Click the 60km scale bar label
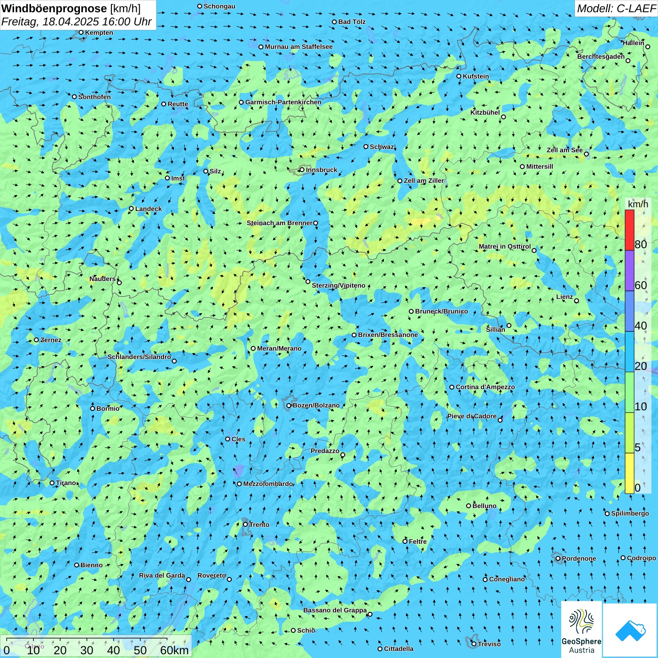 pos(174,650)
